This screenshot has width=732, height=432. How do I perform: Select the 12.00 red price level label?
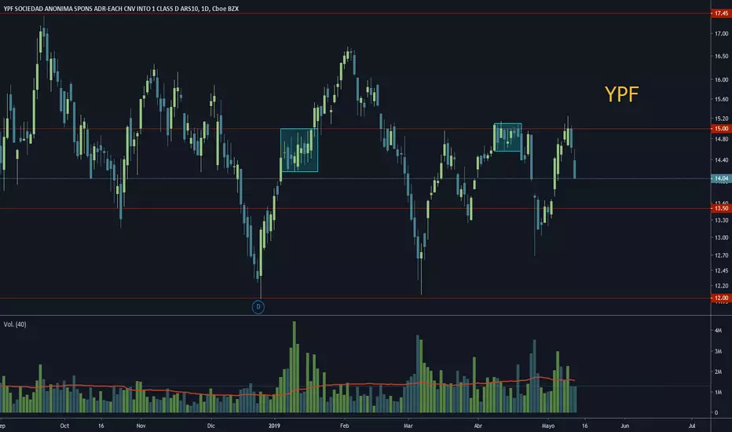click(721, 298)
